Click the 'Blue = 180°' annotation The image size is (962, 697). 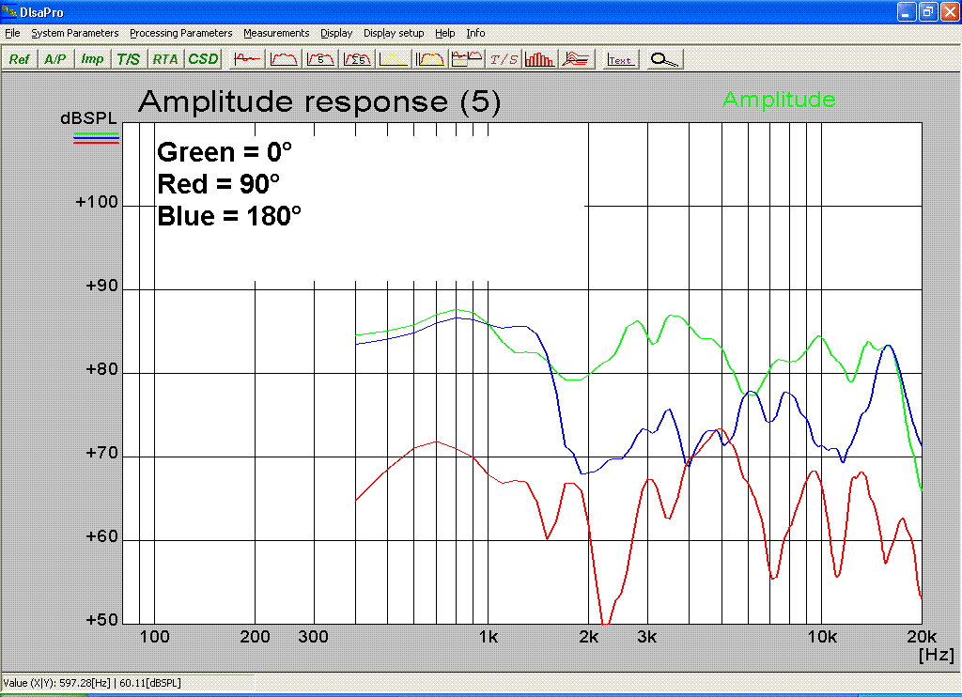point(229,216)
